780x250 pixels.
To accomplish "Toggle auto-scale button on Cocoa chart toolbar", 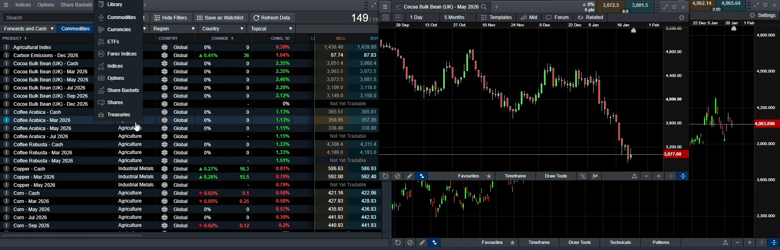I will click(x=683, y=176).
